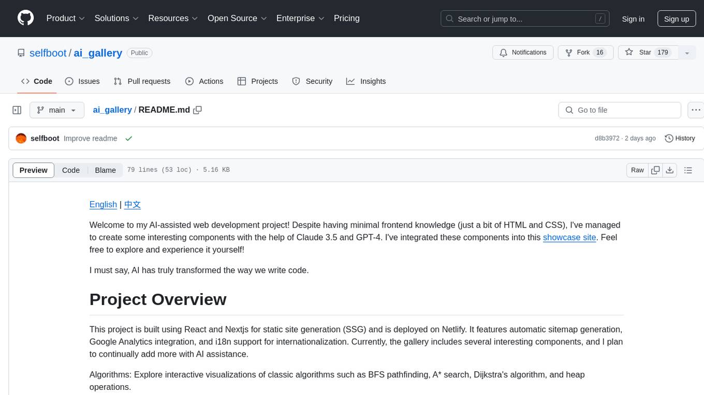The height and width of the screenshot is (395, 704).
Task: Select the Preview view toggle
Action: coord(34,170)
